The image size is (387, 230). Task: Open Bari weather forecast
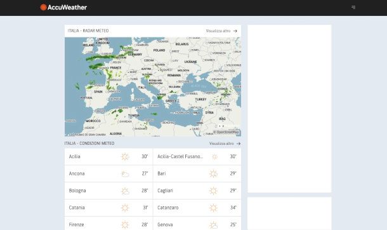click(x=197, y=173)
